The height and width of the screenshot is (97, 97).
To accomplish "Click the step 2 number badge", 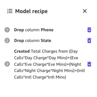I will pyautogui.click(x=7, y=41).
